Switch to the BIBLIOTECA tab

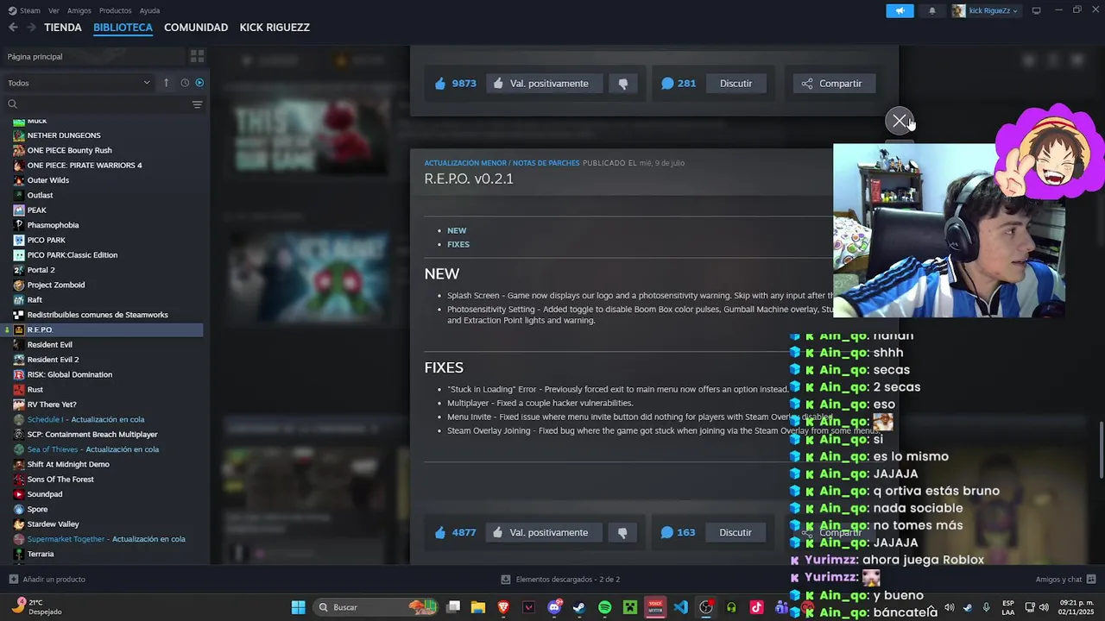(123, 28)
